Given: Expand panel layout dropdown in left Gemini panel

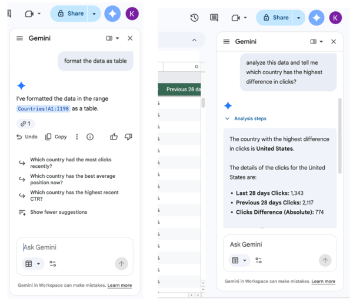Looking at the screenshot, I should [117, 38].
